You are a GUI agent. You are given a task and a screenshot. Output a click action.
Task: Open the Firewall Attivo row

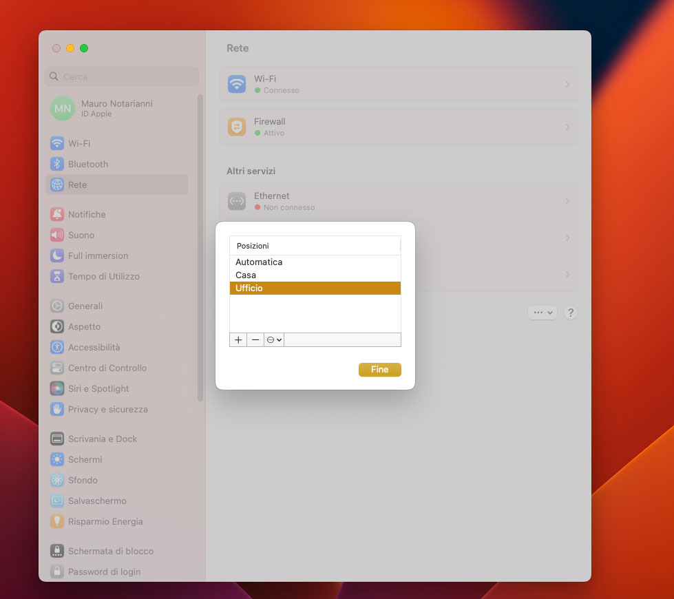[398, 127]
